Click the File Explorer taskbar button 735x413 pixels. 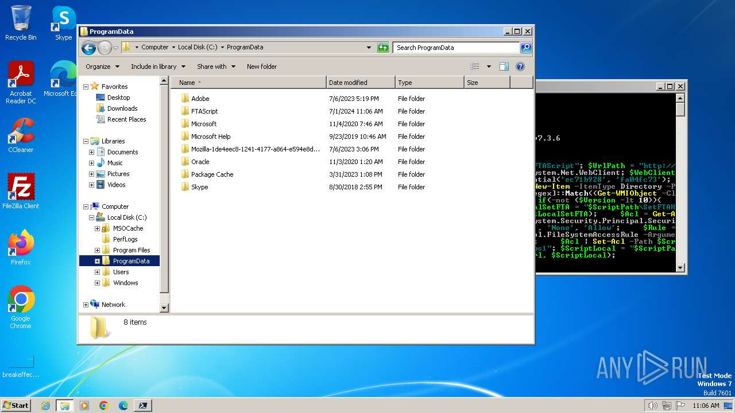tap(65, 406)
